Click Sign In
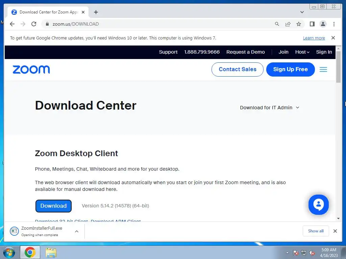This screenshot has height=259, width=346. click(324, 52)
